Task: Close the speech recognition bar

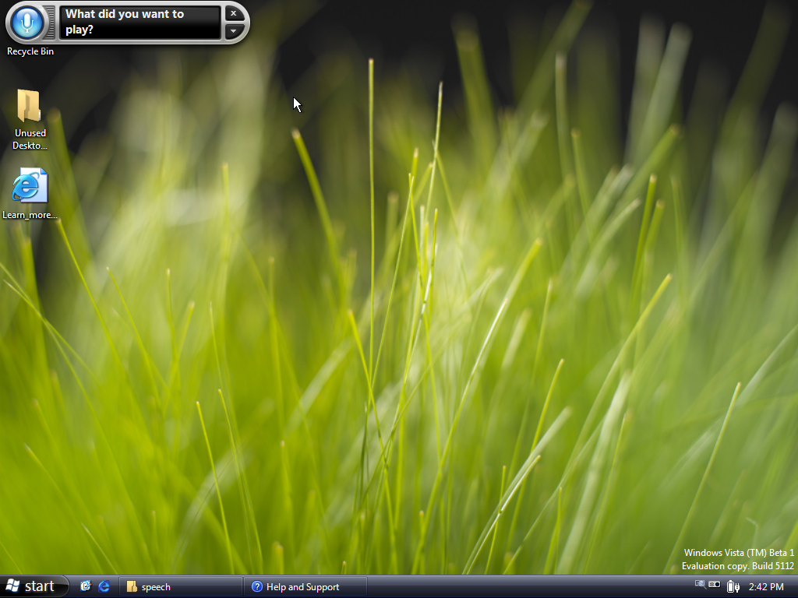Action: 234,14
